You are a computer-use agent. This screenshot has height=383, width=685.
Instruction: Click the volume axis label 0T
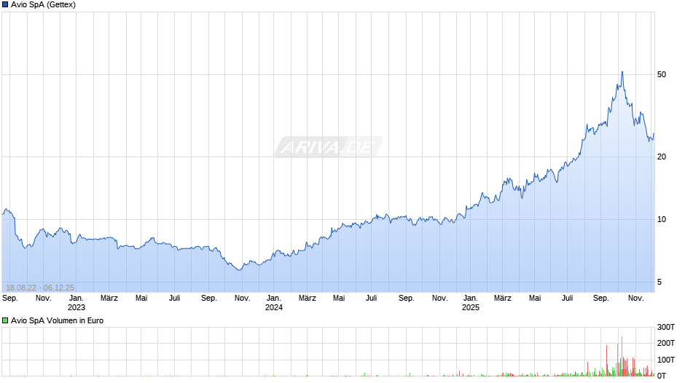662,376
